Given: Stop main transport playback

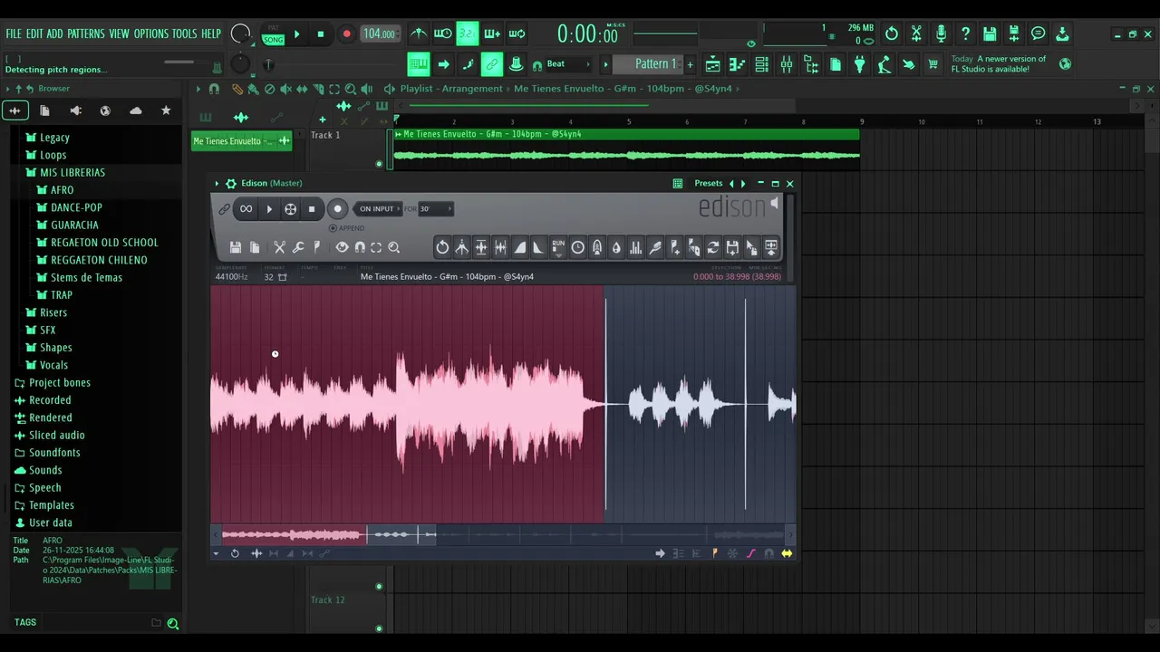Looking at the screenshot, I should coord(320,34).
